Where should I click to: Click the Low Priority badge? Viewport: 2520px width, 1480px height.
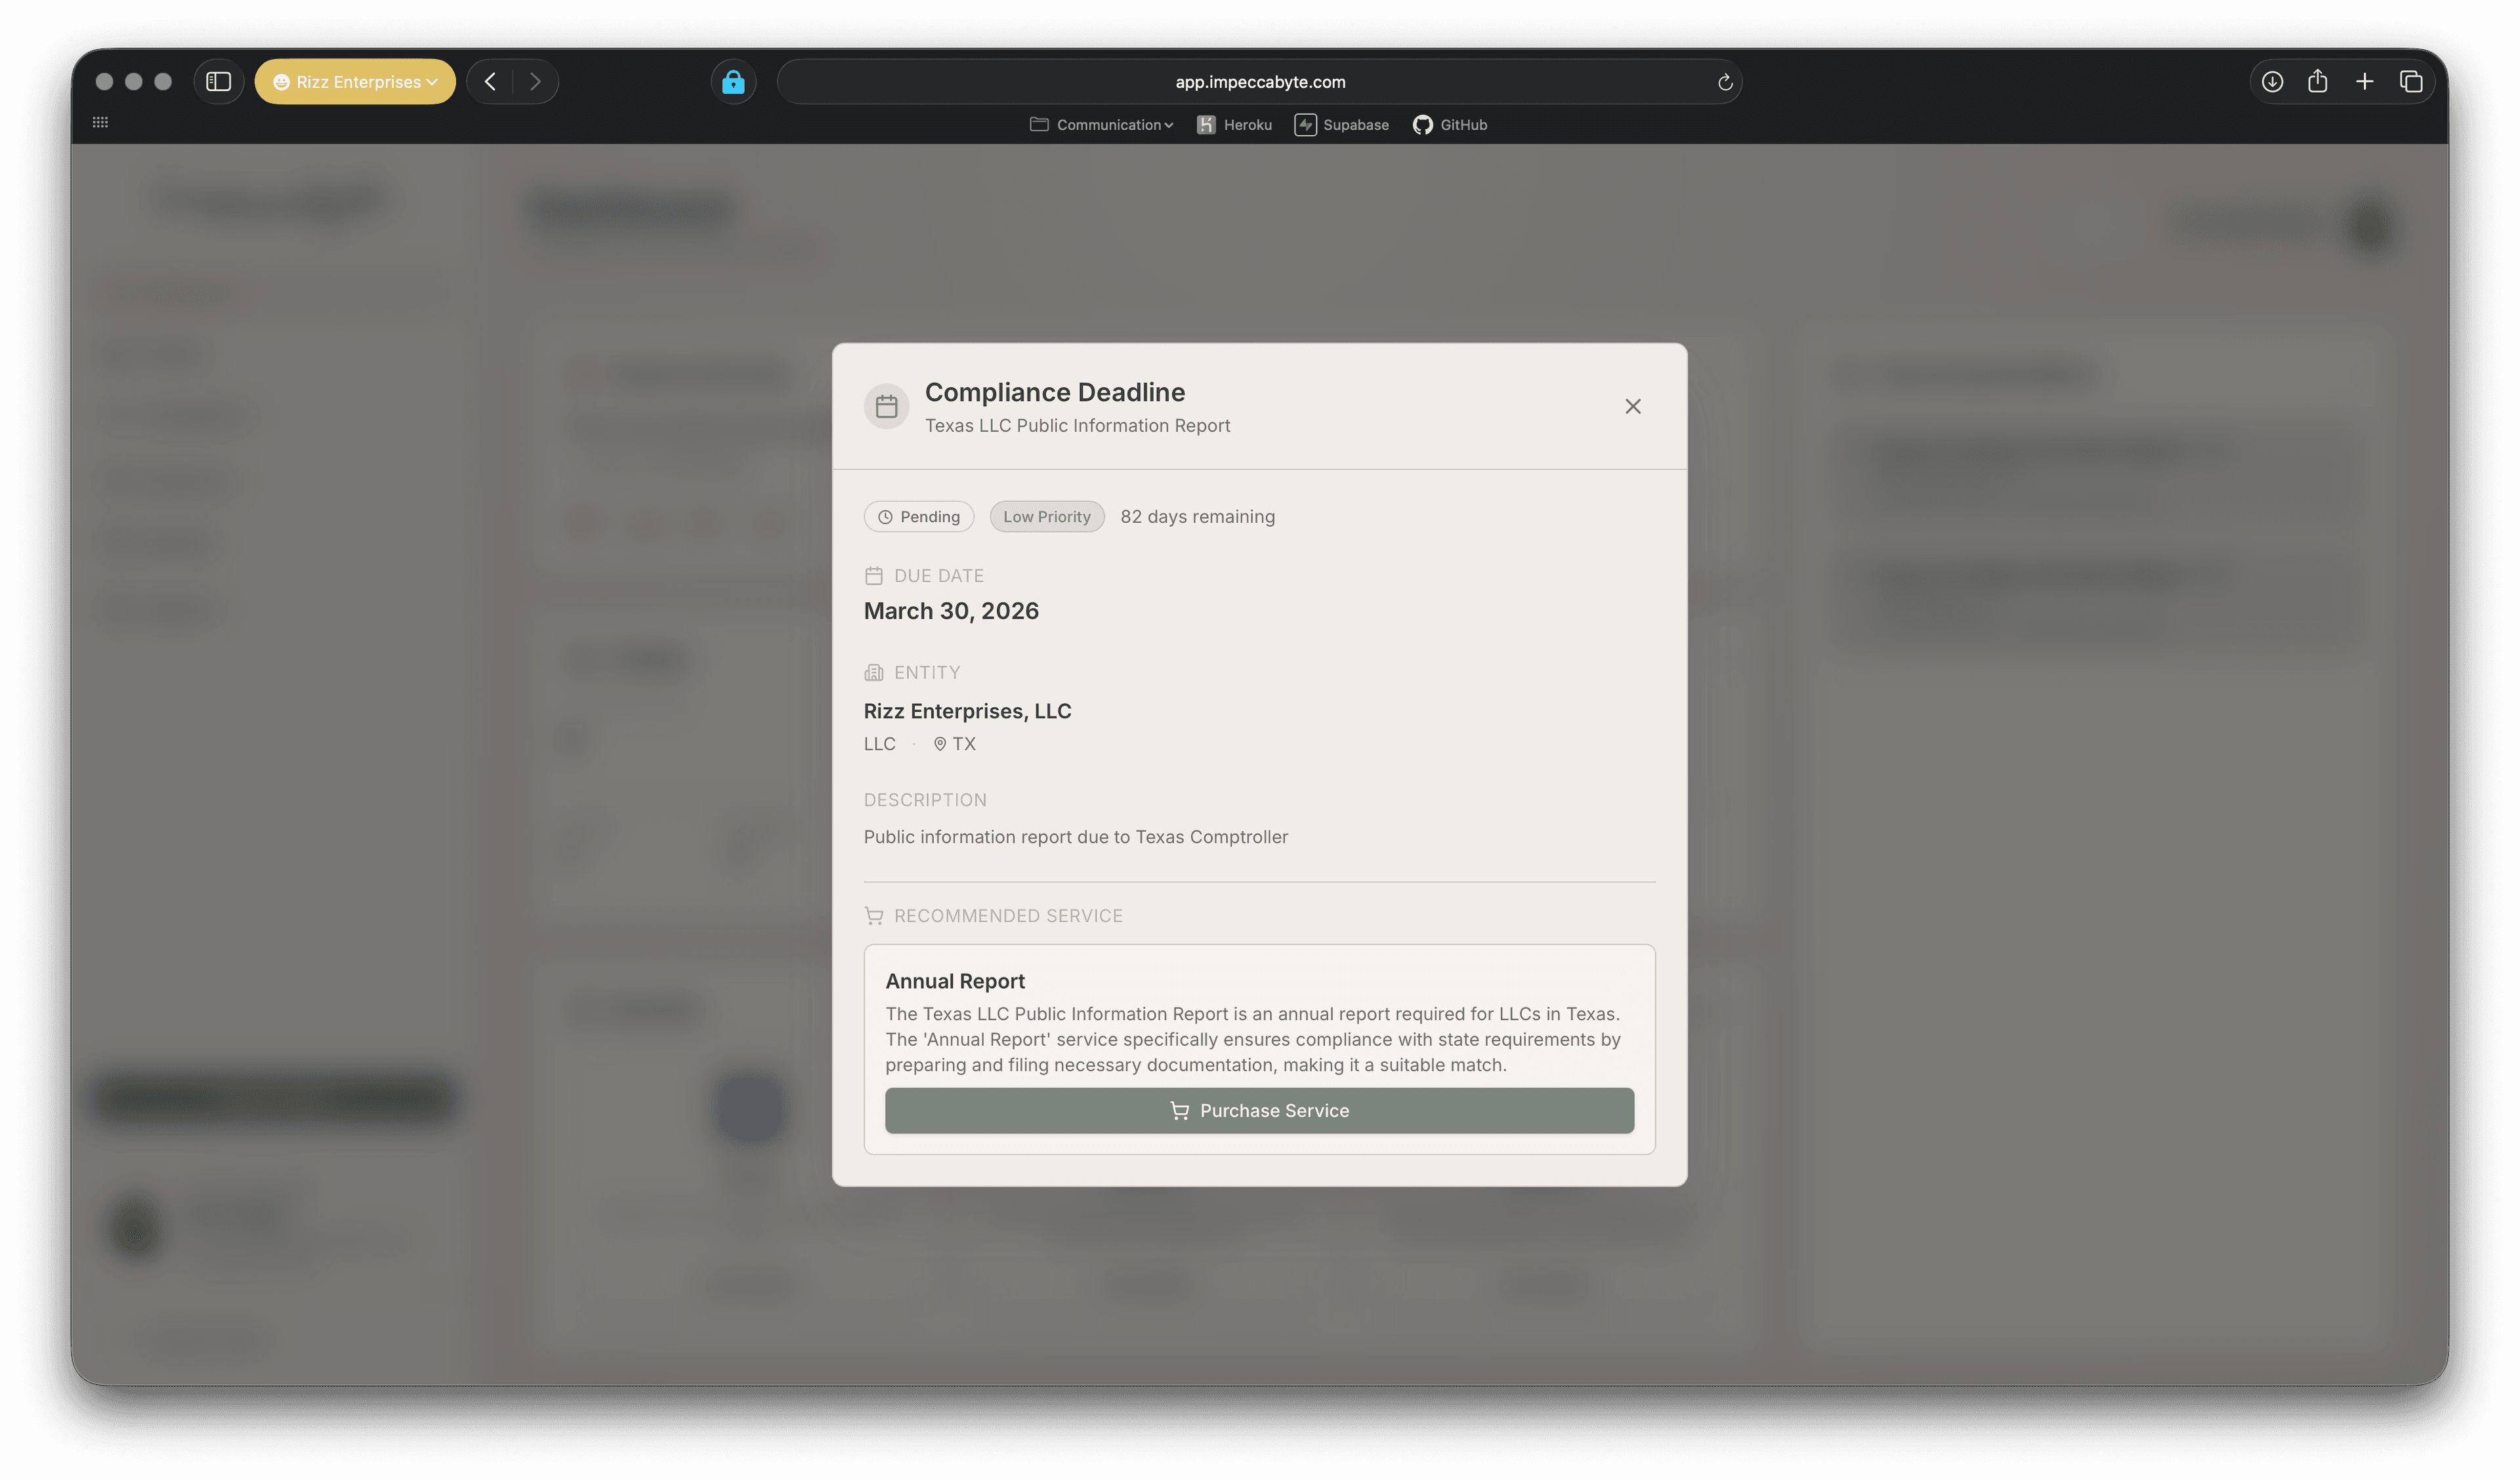pos(1046,517)
